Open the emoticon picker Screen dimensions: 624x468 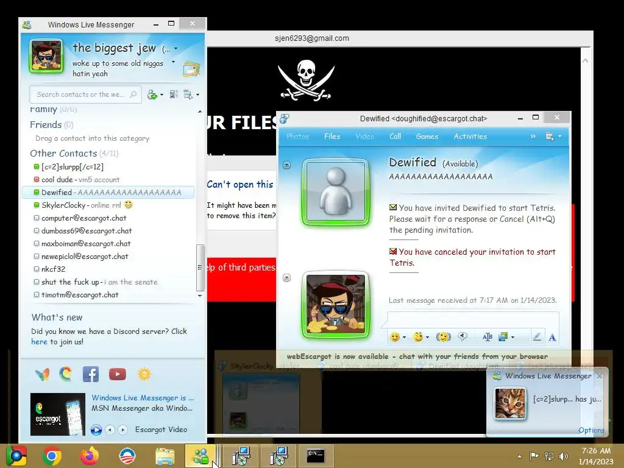[x=394, y=337]
